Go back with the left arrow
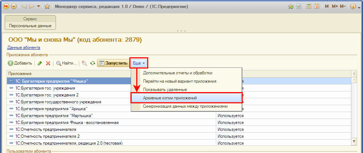The image size is (363, 153). tap(24, 7)
